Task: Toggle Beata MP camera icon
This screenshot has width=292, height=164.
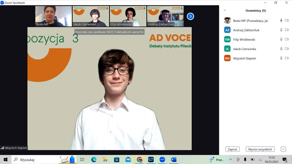Action: 287,20
